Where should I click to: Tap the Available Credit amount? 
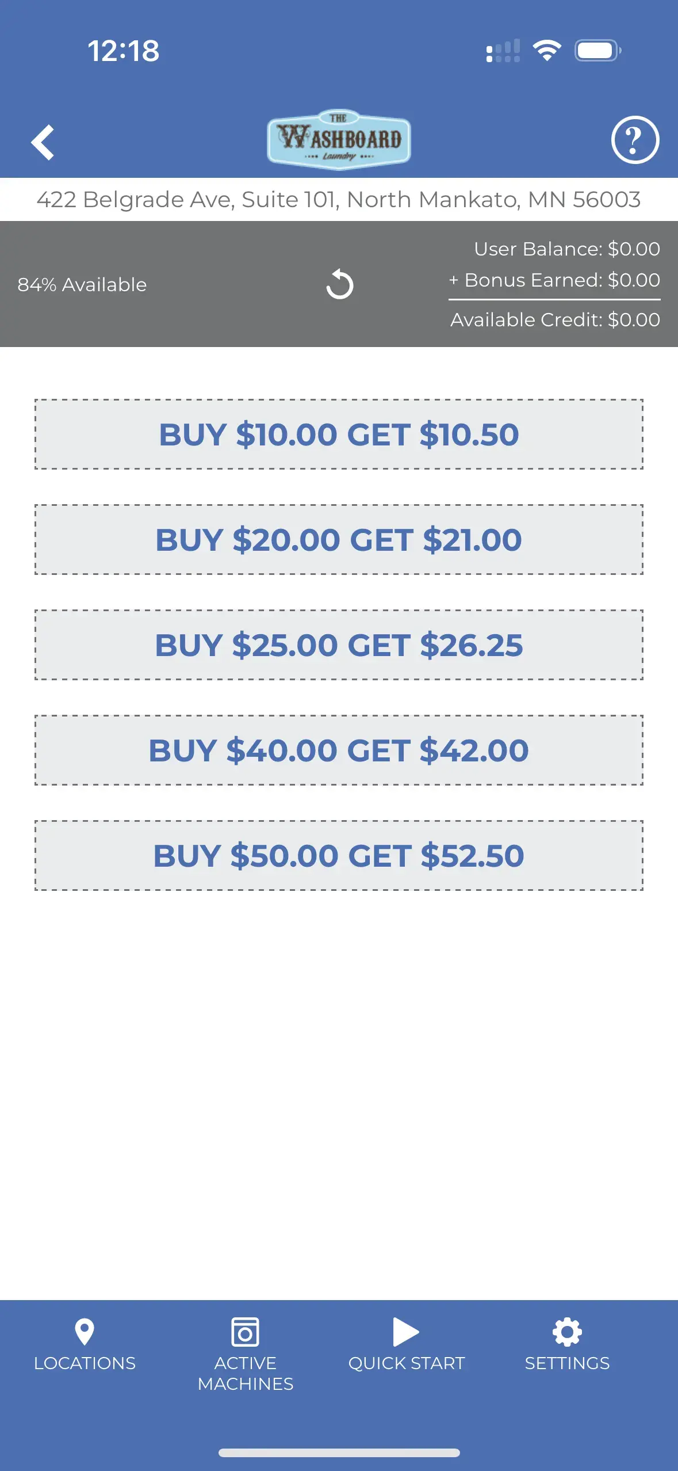pyautogui.click(x=555, y=320)
